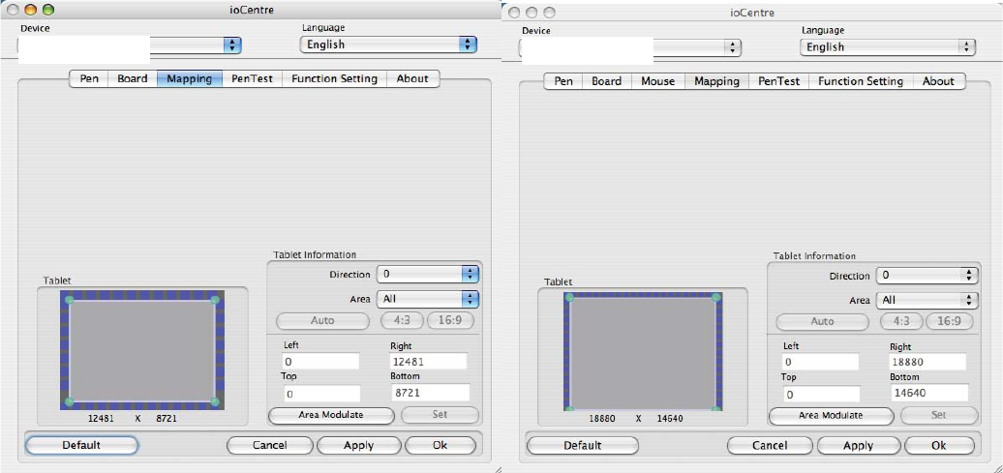Switch to Board tab in right window
The height and width of the screenshot is (473, 1003).
(x=606, y=81)
